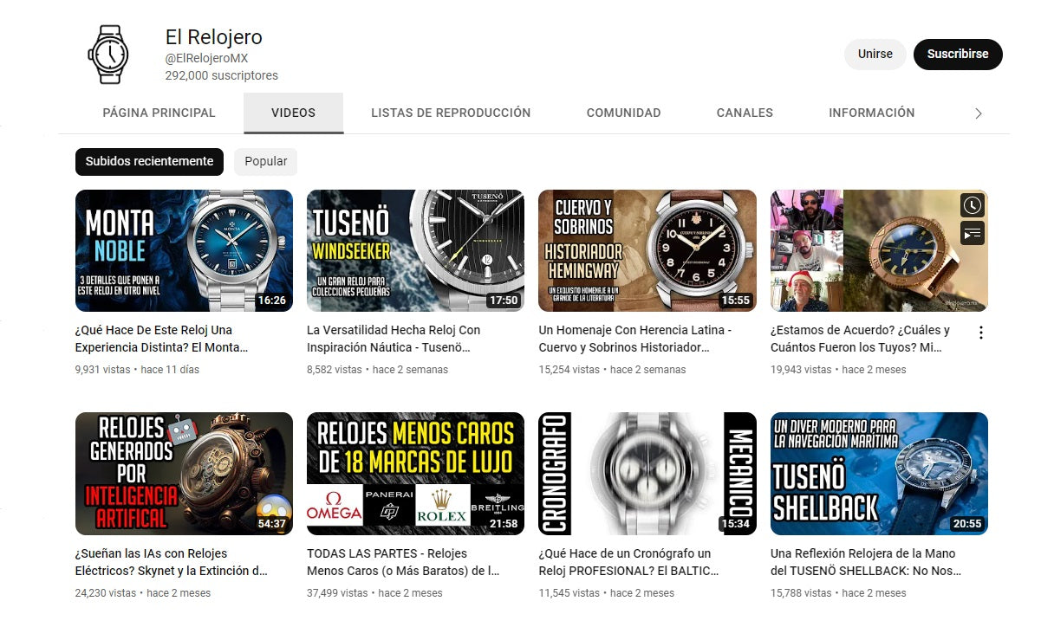Click the El Relojero channel watch avatar
This screenshot has height=640, width=1041.
click(x=108, y=54)
